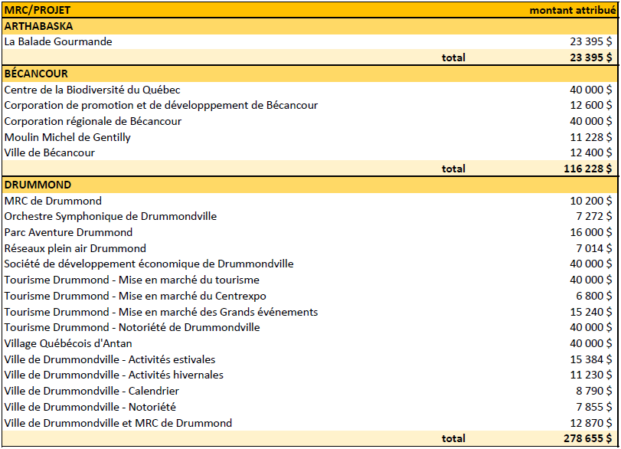This screenshot has height=449, width=621.
Task: Click Tourisme Drummond Mise en marché des Grands événements
Action: click(x=161, y=313)
